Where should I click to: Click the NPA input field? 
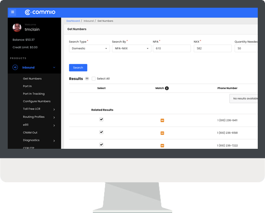pyautogui.click(x=172, y=48)
